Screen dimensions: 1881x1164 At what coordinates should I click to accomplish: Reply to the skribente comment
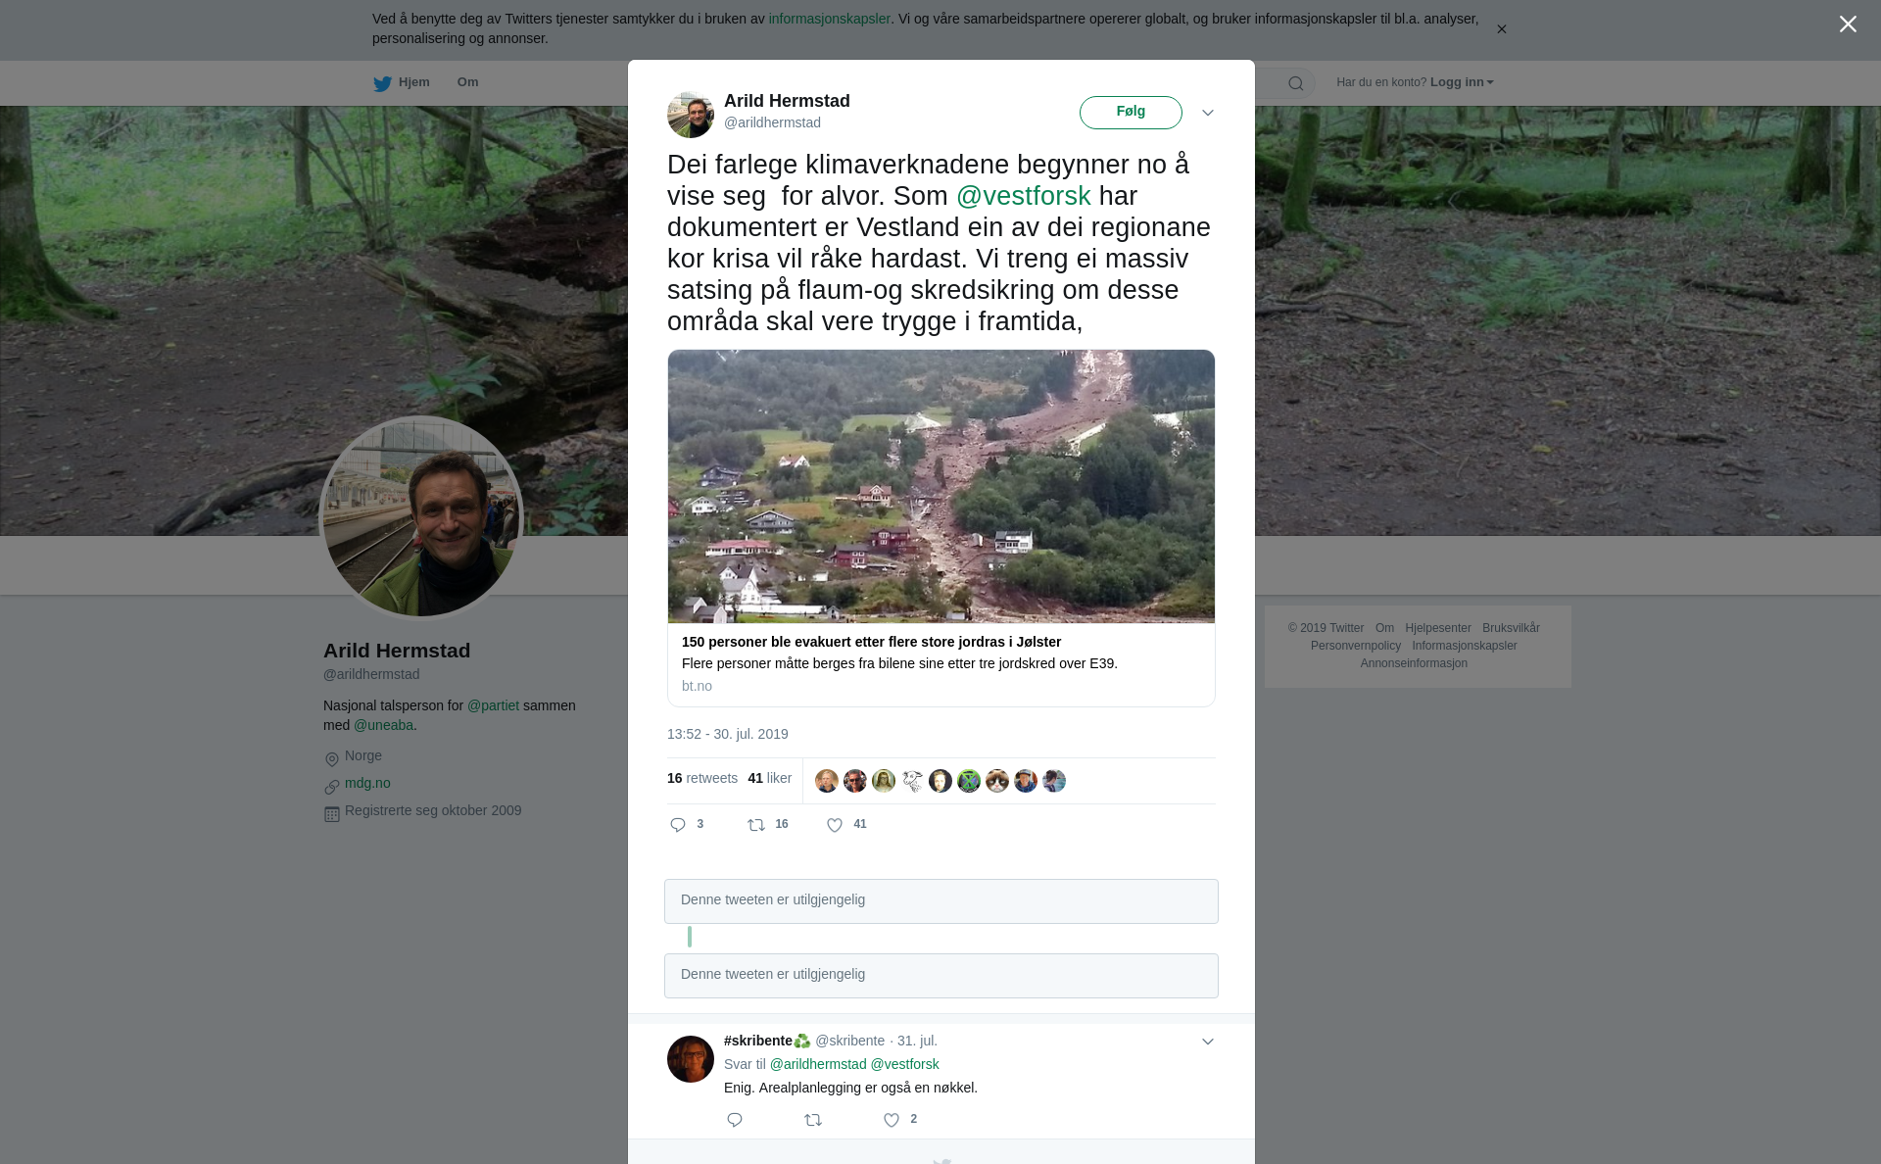(x=735, y=1120)
